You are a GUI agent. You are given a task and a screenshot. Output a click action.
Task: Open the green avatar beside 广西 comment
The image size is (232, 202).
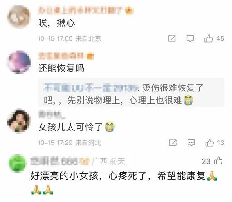click(x=17, y=164)
